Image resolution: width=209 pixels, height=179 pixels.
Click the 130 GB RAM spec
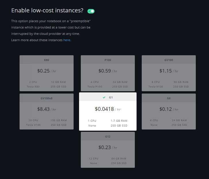(x=59, y=120)
